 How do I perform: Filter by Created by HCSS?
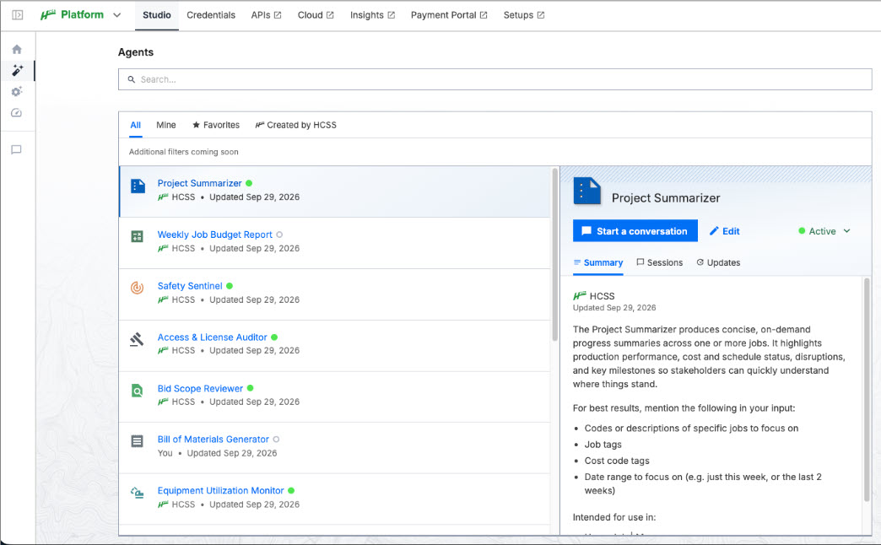click(x=296, y=126)
